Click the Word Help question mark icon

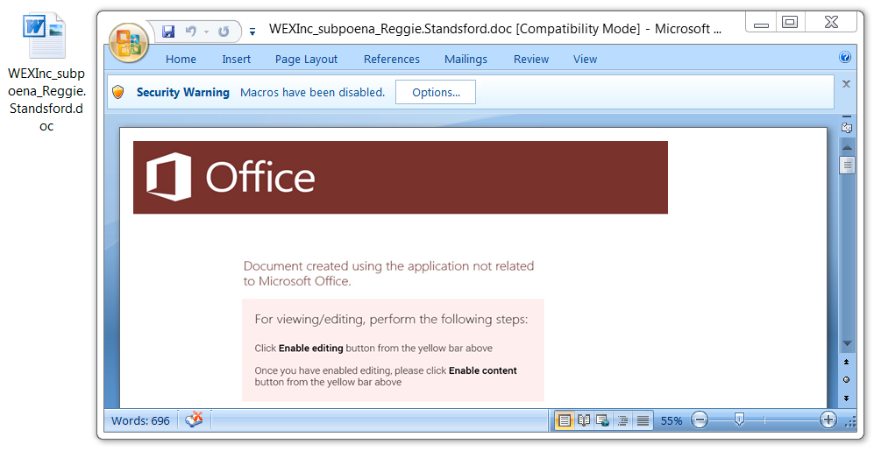845,57
